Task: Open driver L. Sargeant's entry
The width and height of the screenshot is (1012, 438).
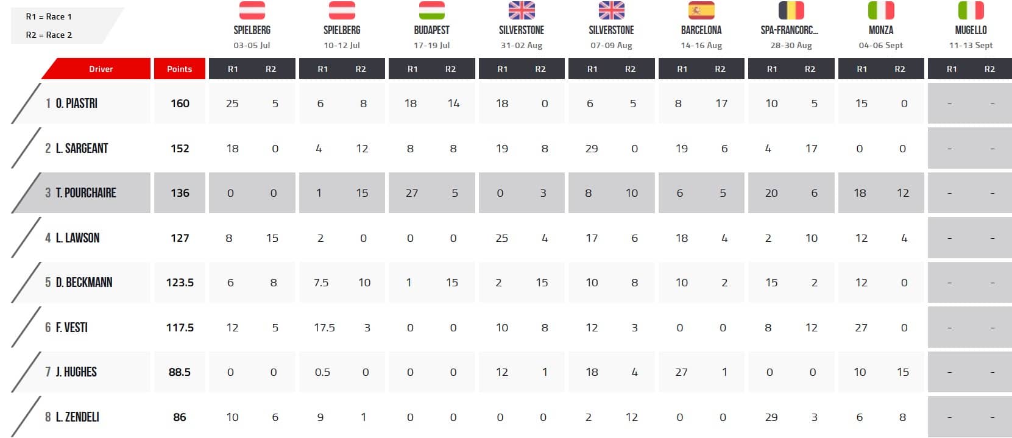Action: click(x=81, y=148)
